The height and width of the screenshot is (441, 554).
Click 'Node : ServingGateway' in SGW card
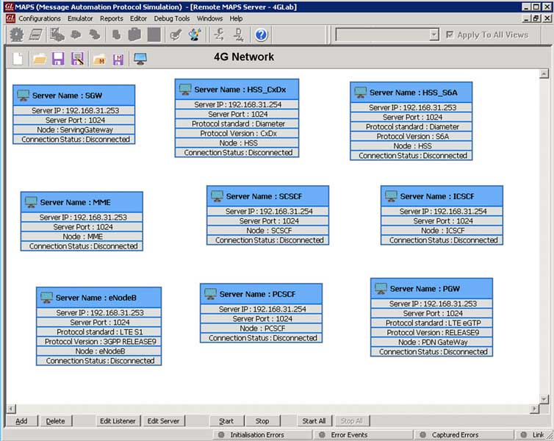[x=74, y=129]
